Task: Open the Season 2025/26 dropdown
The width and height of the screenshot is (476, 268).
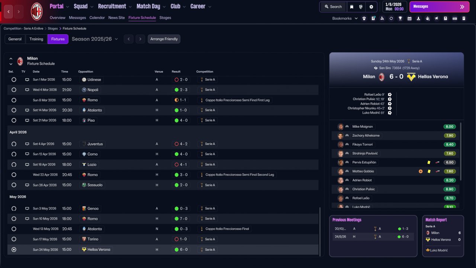Action: pyautogui.click(x=95, y=39)
